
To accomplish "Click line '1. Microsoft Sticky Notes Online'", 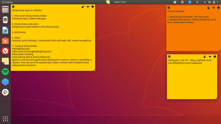I will pyautogui.click(x=29, y=16).
